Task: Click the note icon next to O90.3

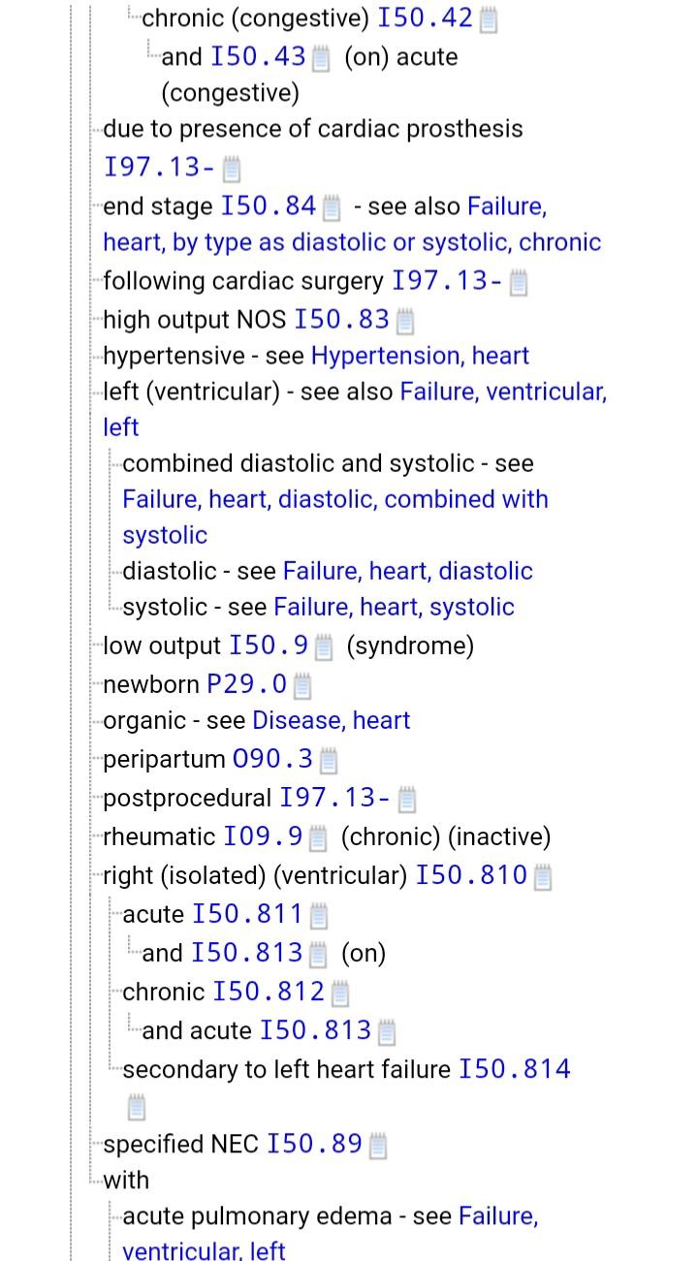Action: tap(329, 761)
